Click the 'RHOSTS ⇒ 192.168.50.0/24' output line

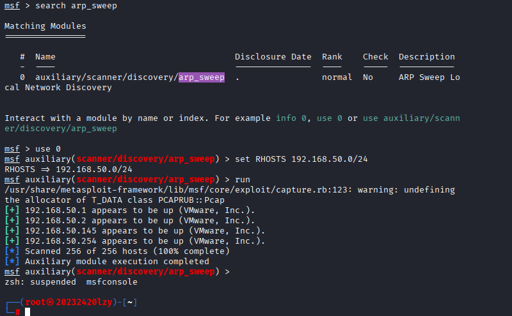pyautogui.click(x=68, y=170)
